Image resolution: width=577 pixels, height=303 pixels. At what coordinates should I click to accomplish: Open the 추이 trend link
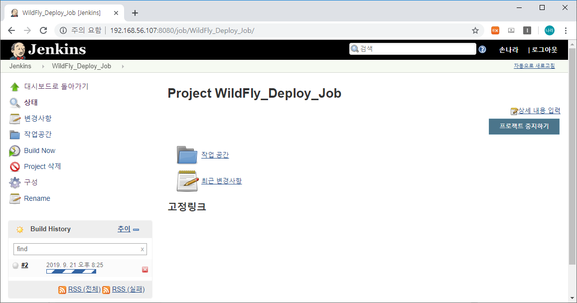(124, 229)
